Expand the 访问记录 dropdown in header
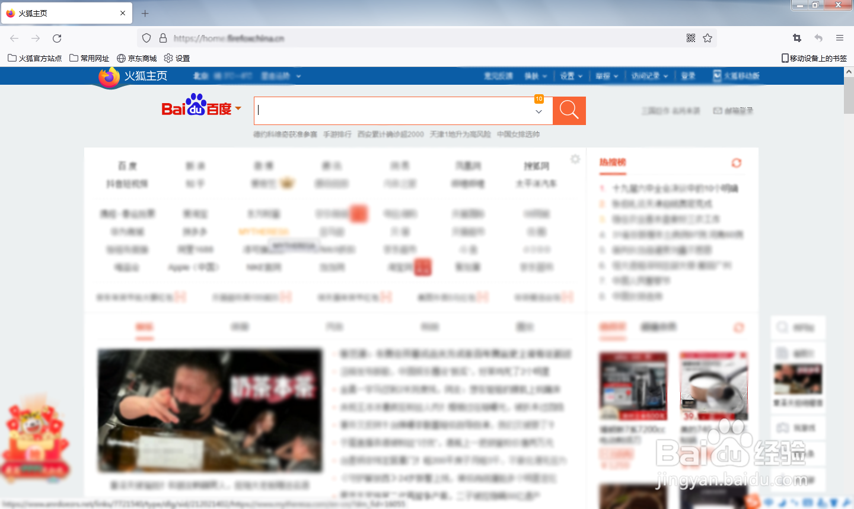The height and width of the screenshot is (509, 854). coord(649,76)
